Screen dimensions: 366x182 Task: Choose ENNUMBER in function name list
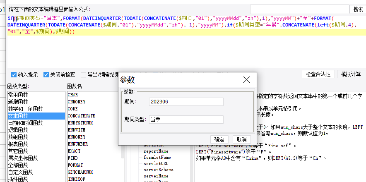78,144
